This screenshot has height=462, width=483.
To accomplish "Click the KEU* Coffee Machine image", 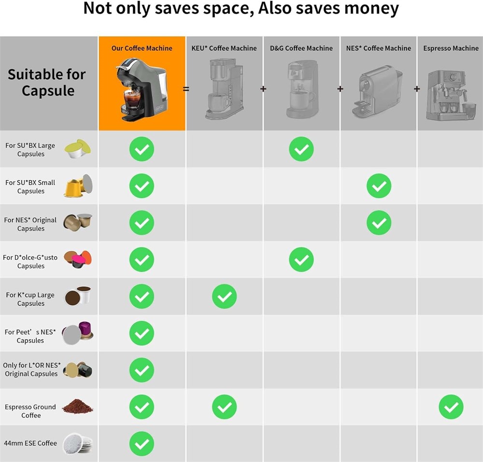I will [224, 89].
